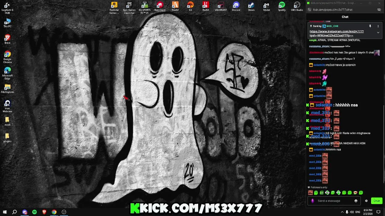
Task: Click the Kick popout chat address bar URL
Action: click(333, 10)
